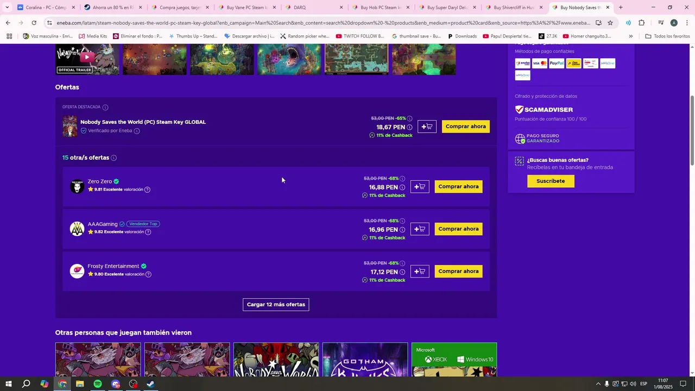This screenshot has height=391, width=695.
Task: Open the Gotham Knights recommended game card
Action: click(365, 360)
